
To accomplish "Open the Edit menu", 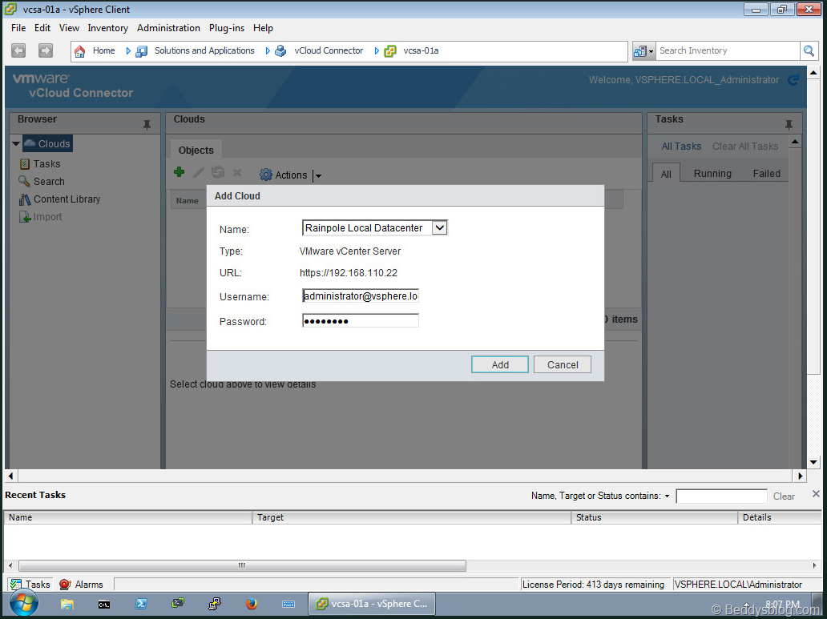I will click(x=42, y=28).
